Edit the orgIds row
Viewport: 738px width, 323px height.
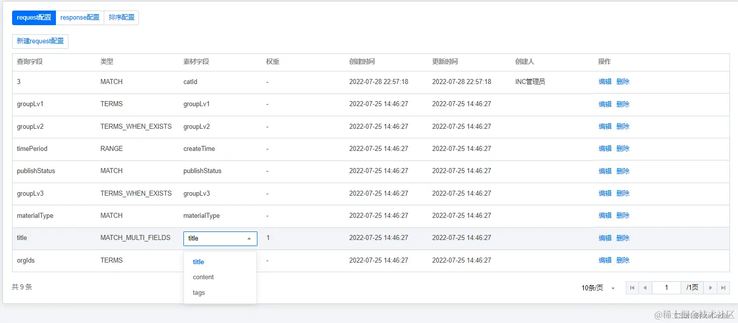[x=605, y=260]
